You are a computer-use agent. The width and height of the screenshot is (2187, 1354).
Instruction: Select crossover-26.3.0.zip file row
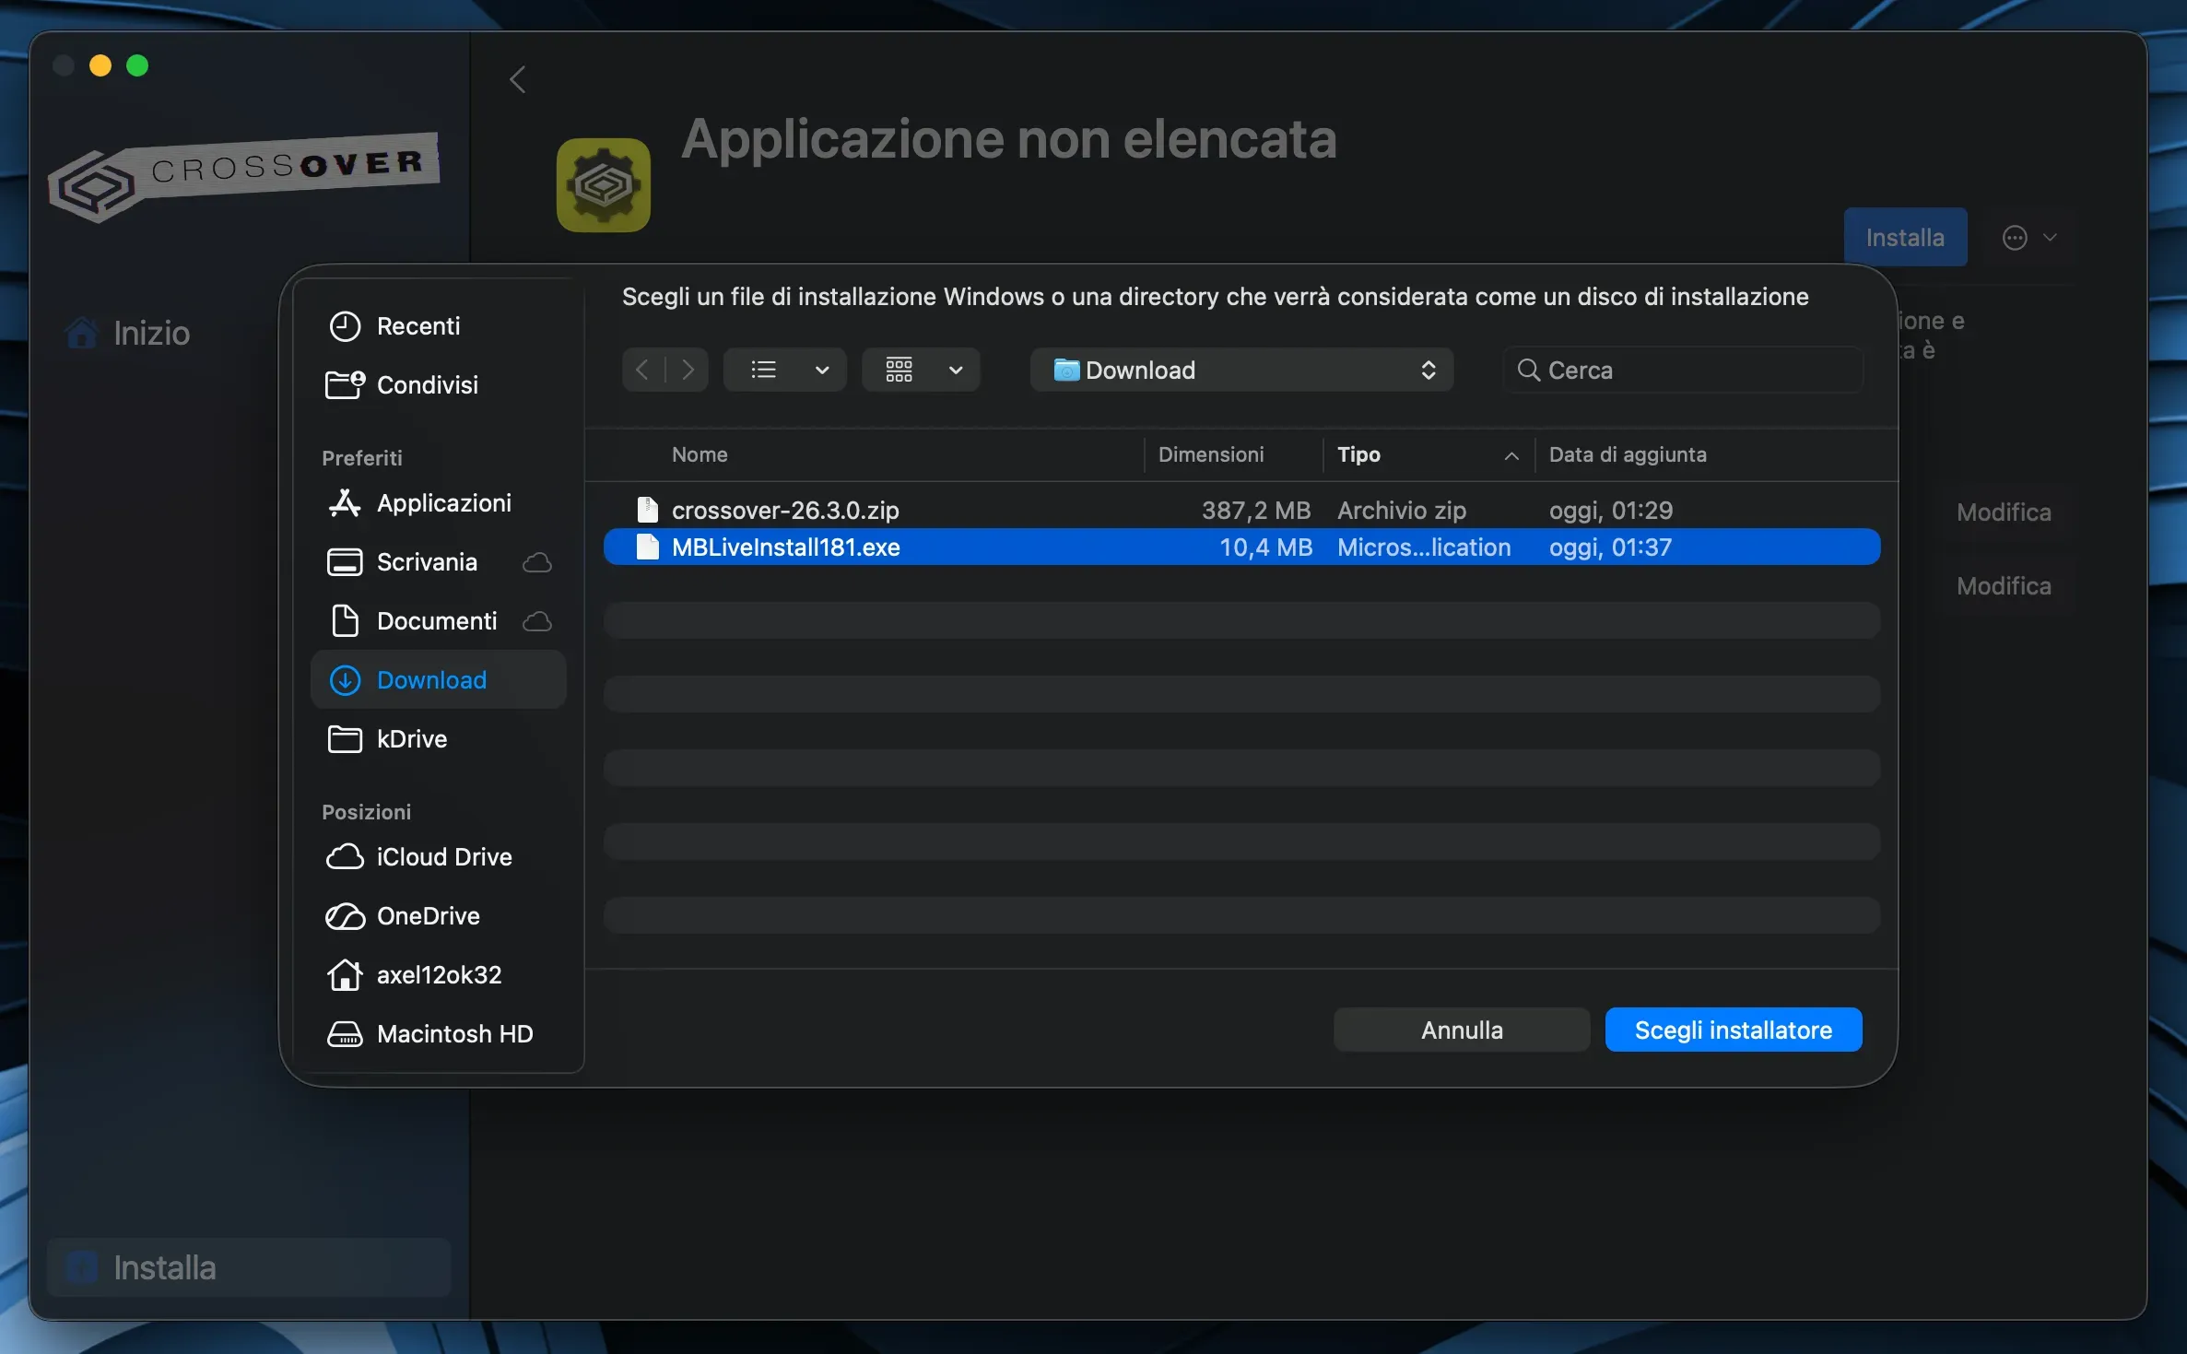[1241, 510]
